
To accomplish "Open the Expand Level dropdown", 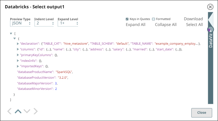I will coord(68,23).
